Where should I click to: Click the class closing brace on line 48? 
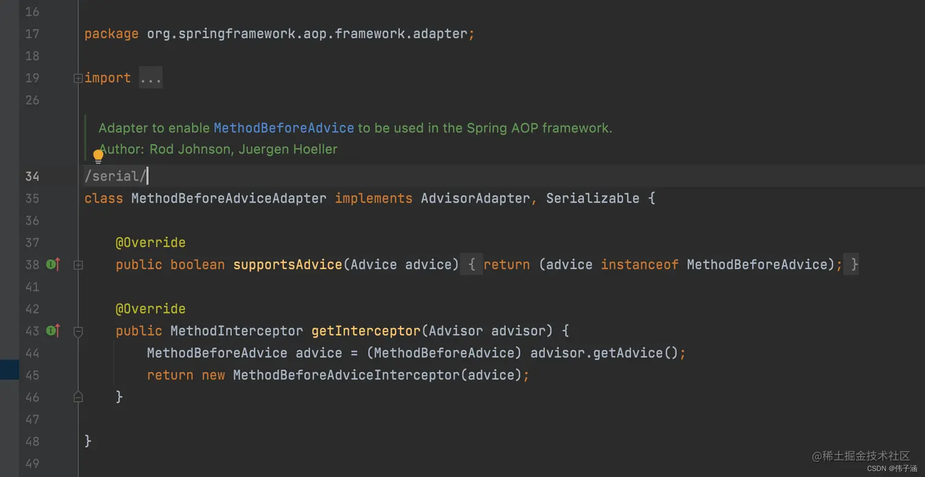[88, 441]
